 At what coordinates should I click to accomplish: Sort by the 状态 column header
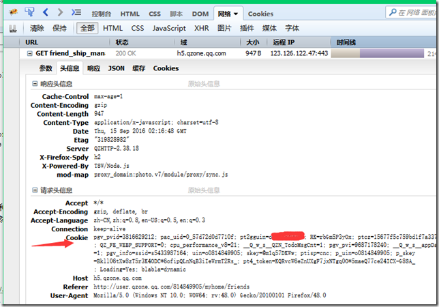(x=142, y=42)
